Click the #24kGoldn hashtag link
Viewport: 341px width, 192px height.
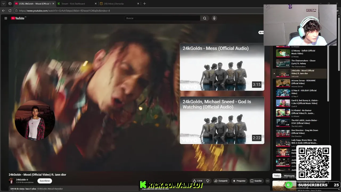(42, 189)
